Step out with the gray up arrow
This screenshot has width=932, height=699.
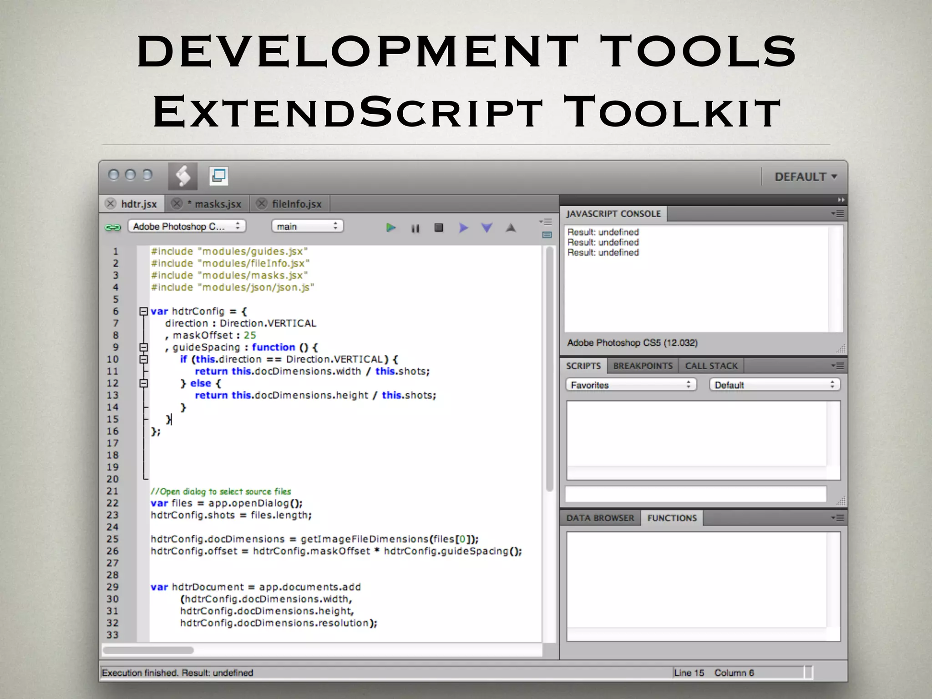click(x=511, y=228)
